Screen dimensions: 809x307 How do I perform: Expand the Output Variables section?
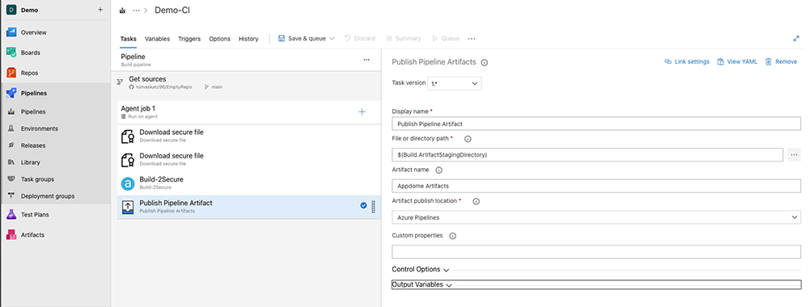pyautogui.click(x=596, y=285)
